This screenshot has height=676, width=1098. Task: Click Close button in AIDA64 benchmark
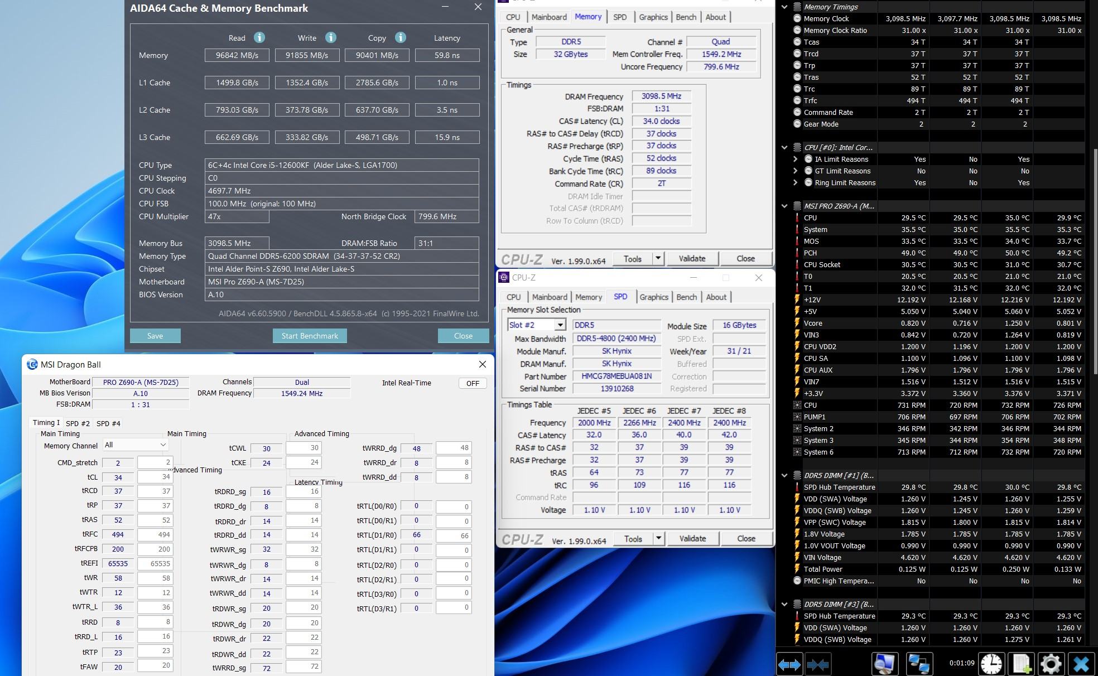point(463,336)
